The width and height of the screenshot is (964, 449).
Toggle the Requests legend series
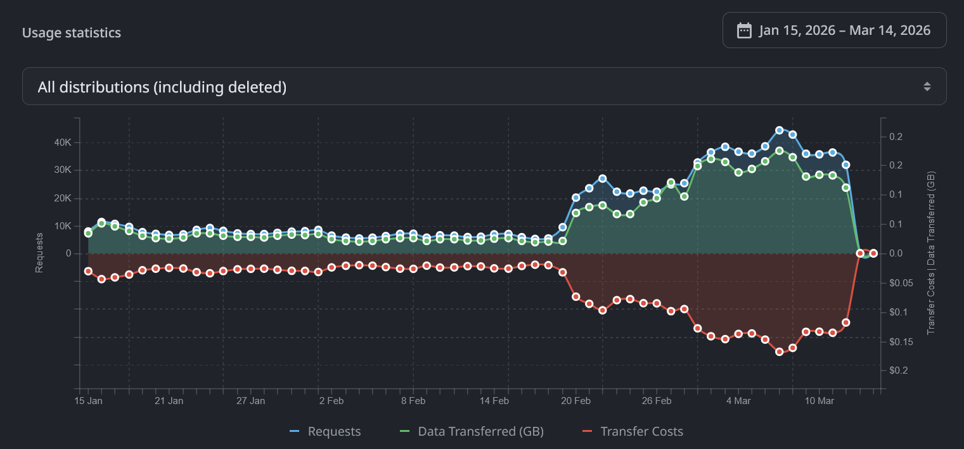click(334, 432)
